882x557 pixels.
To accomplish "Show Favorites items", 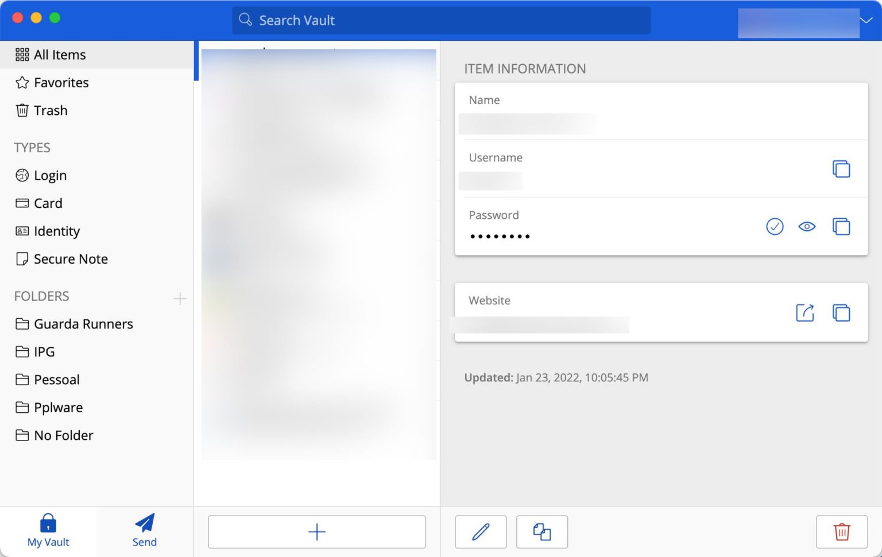I will click(x=61, y=83).
